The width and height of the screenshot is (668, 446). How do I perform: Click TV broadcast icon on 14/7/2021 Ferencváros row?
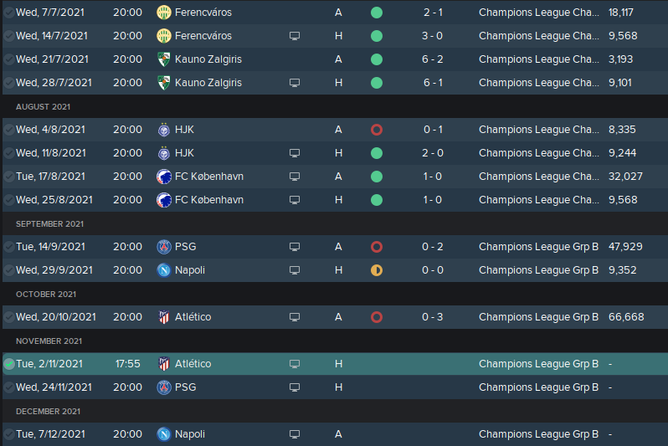295,36
